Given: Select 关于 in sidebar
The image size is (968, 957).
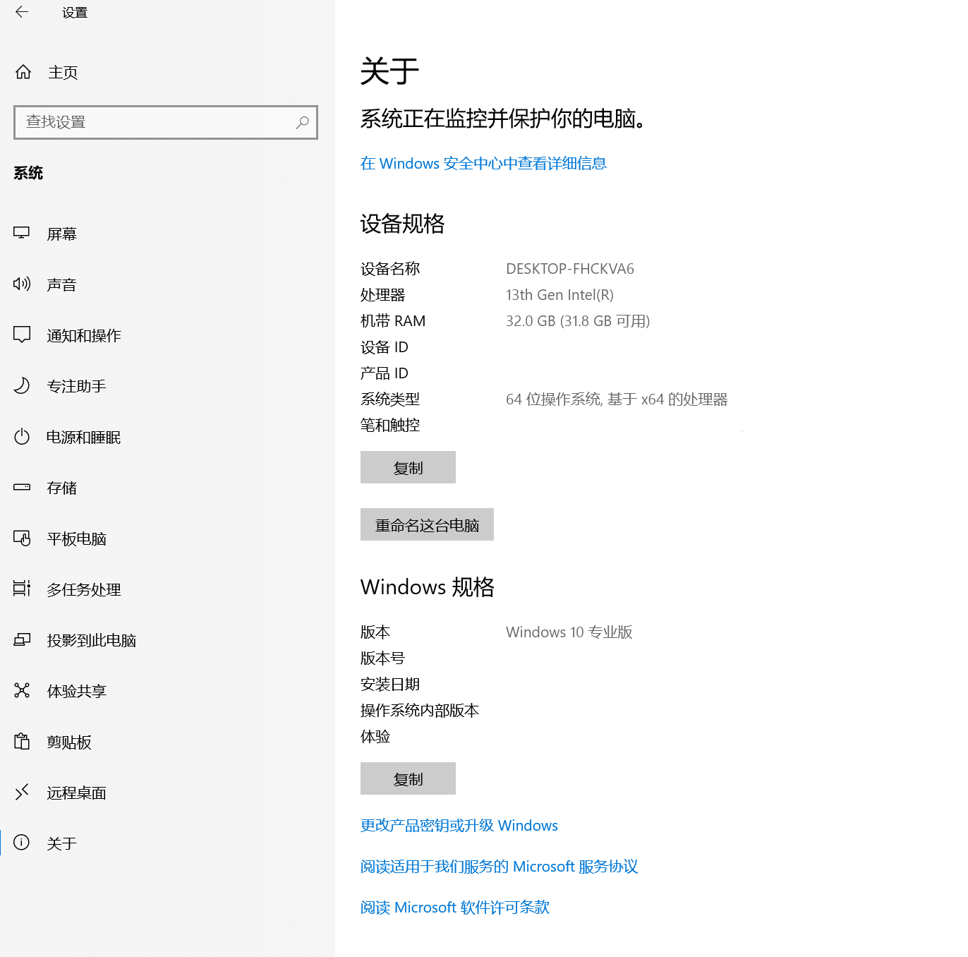Looking at the screenshot, I should [x=167, y=843].
